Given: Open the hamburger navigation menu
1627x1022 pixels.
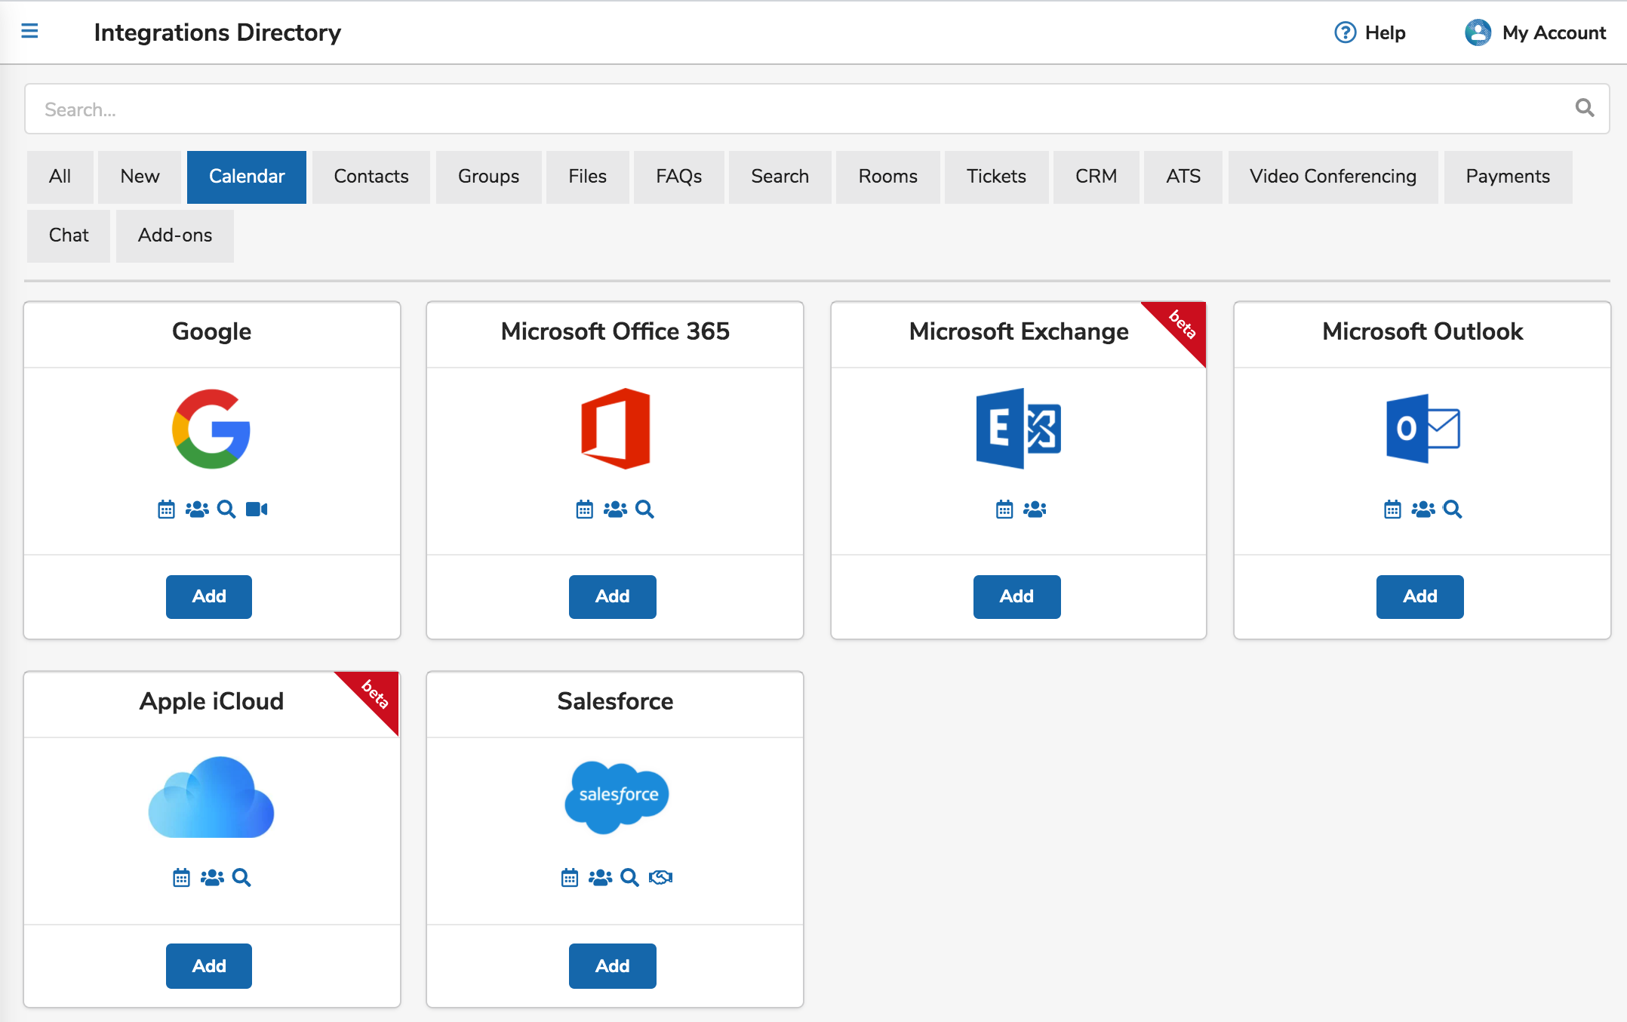Looking at the screenshot, I should pyautogui.click(x=29, y=31).
